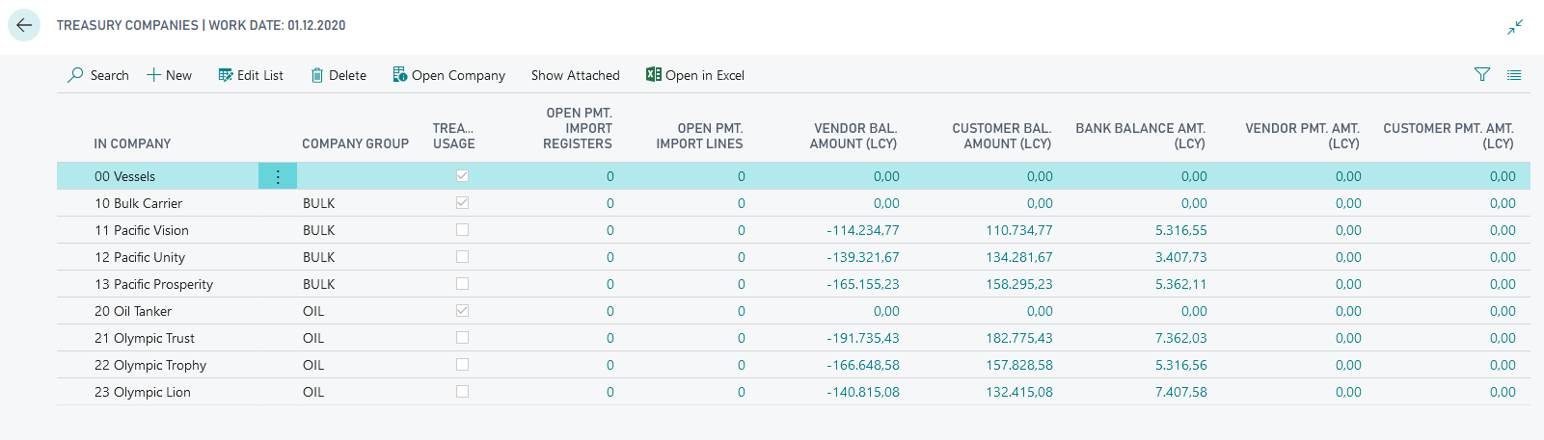Image resolution: width=1544 pixels, height=440 pixels.
Task: Select the 23 Olympic Lion company row
Action: 143,392
